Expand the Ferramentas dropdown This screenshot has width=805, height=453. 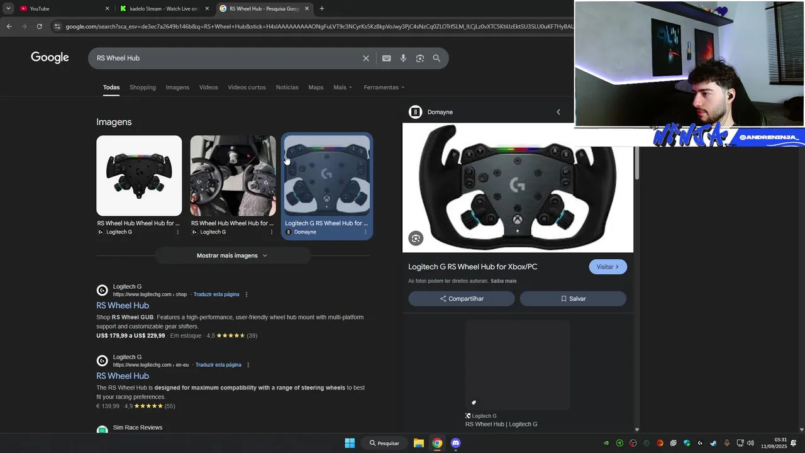(x=384, y=87)
